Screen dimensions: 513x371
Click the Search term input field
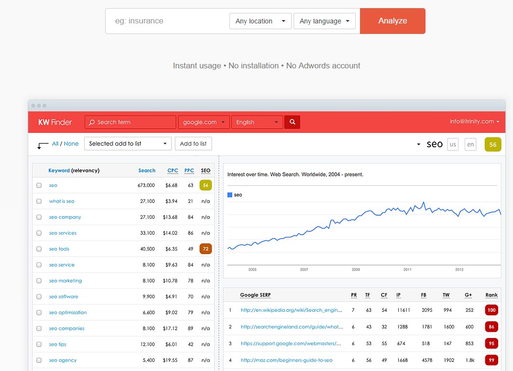(130, 122)
